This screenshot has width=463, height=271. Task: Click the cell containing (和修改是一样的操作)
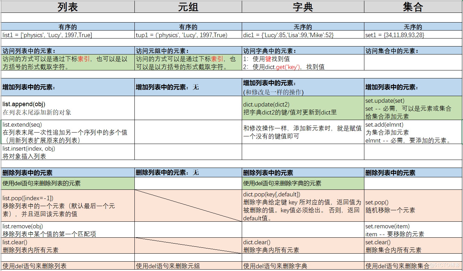[303, 87]
